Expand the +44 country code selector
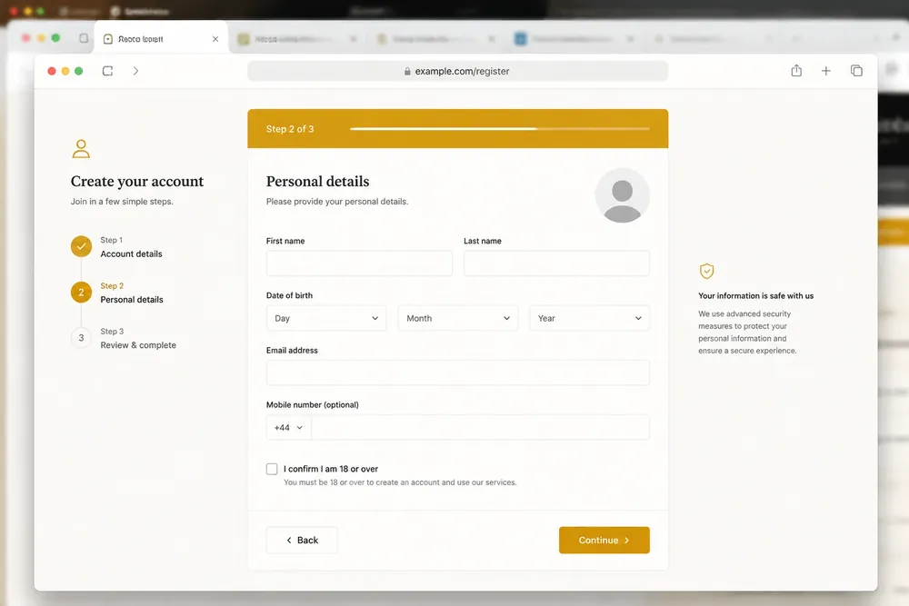Screen dimensions: 909x606 pyautogui.click(x=289, y=428)
